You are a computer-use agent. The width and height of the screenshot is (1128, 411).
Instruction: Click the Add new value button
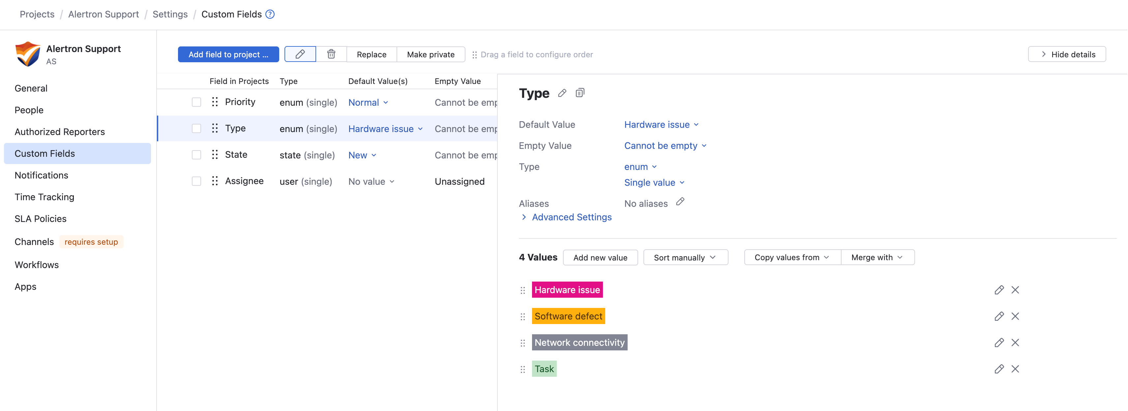point(600,257)
